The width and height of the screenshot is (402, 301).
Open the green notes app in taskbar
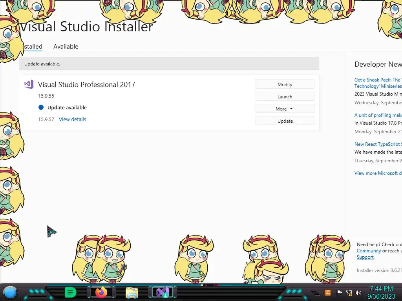point(71,292)
